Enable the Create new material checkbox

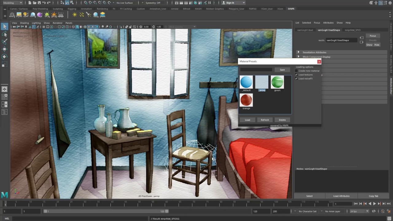pyautogui.click(x=296, y=71)
